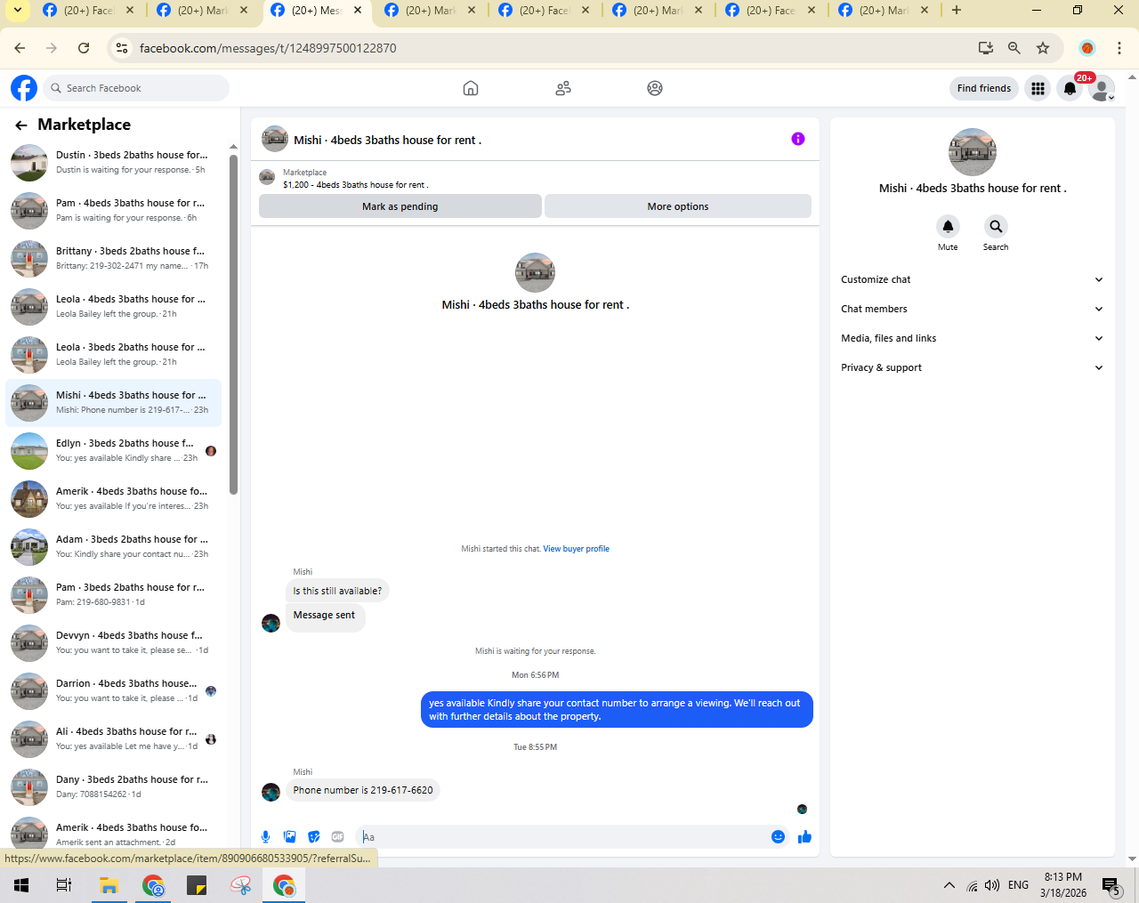Click the Facebook logo home icon
Screen dimensions: 1139x903
point(24,88)
